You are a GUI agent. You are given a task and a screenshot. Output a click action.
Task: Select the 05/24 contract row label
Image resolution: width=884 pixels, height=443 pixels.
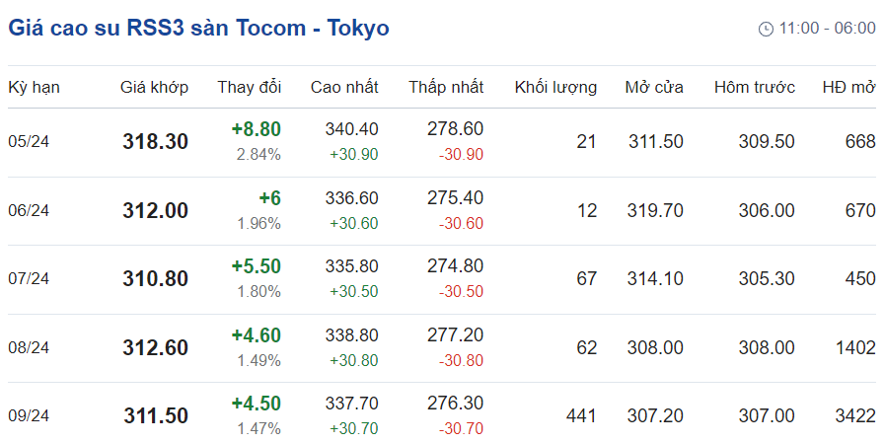29,142
